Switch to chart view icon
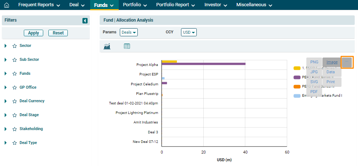This screenshot has width=358, height=166. (107, 46)
